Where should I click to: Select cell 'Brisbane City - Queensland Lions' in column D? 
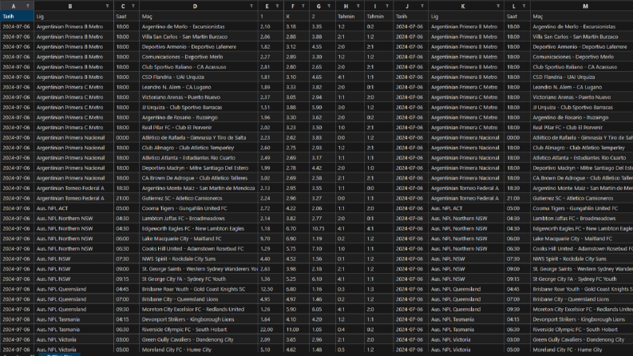tap(199, 299)
